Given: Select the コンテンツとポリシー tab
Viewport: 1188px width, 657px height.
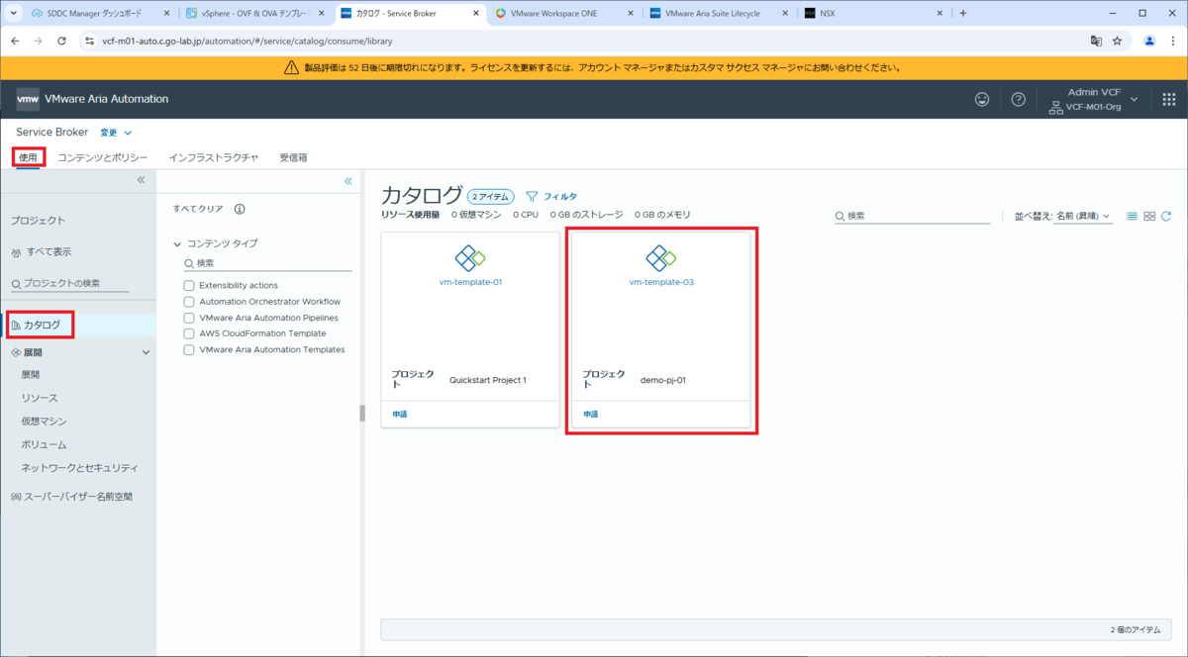Looking at the screenshot, I should coord(103,157).
